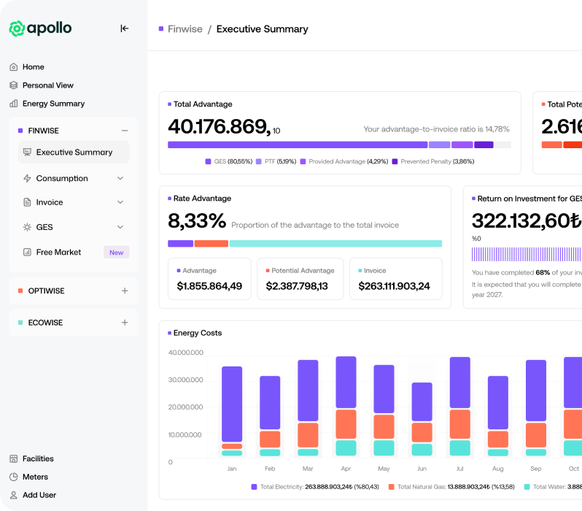Toggle Total Natural Gas legend entry
This screenshot has height=511, width=582.
438,486
